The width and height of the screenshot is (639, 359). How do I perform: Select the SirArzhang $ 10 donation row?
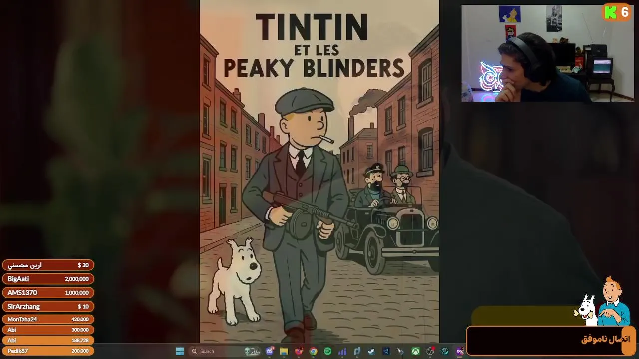pyautogui.click(x=48, y=306)
